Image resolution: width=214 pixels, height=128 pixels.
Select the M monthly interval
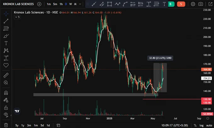[x=75, y=4]
